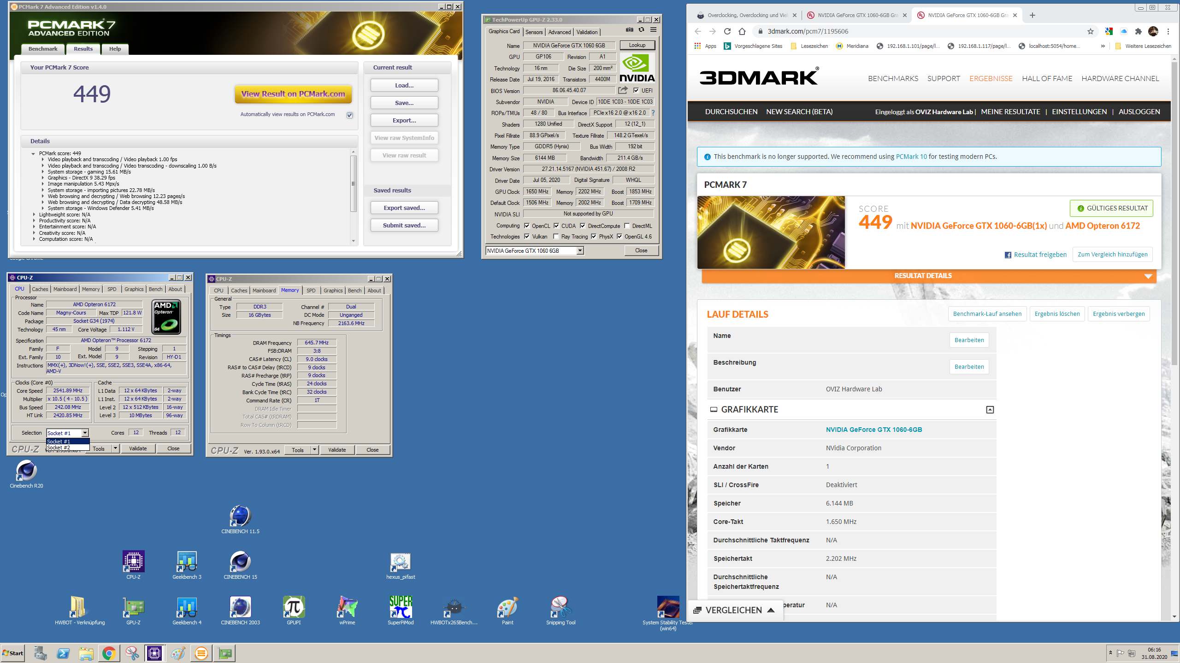Click View Result on PCMark.com button
The image size is (1180, 663).
(293, 94)
